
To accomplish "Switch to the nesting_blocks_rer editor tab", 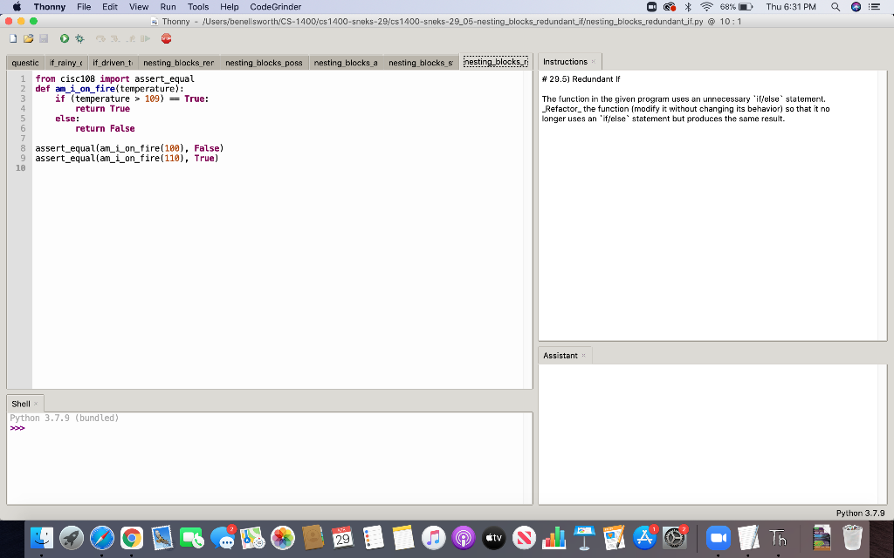I will [178, 63].
